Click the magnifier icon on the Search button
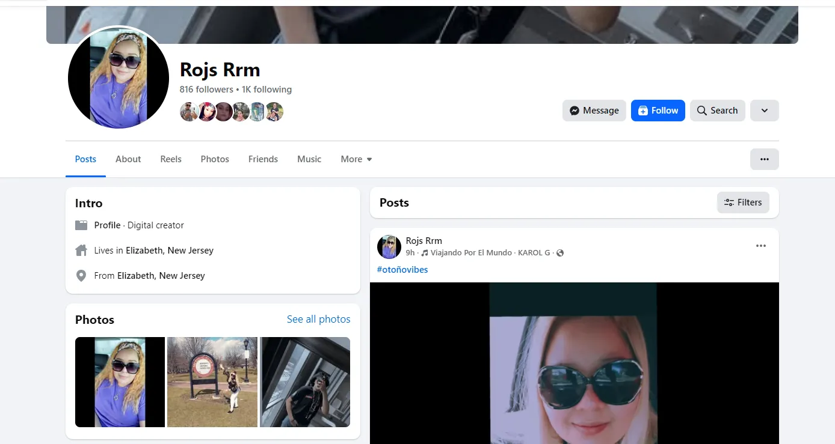The image size is (835, 444). [x=702, y=111]
